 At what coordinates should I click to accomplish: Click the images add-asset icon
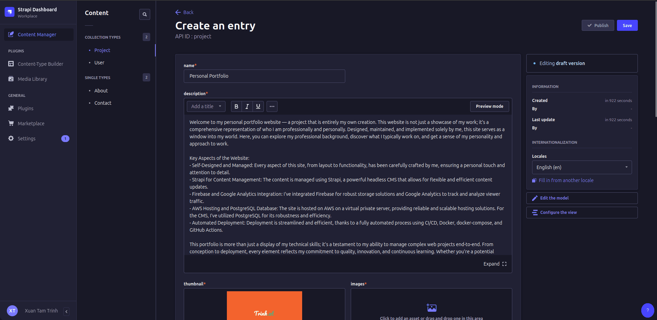(x=431, y=308)
